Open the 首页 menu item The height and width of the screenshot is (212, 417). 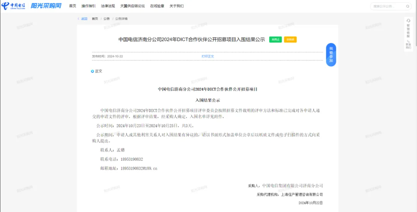click(x=73, y=6)
